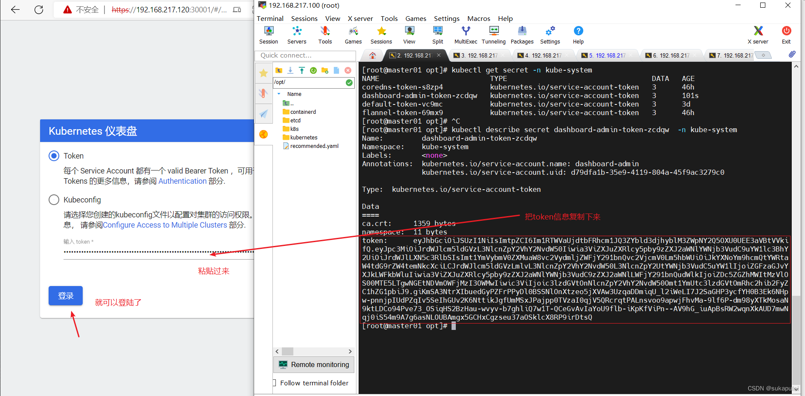The image size is (805, 396).
Task: Open the Tunneling toolbar icon
Action: point(494,35)
